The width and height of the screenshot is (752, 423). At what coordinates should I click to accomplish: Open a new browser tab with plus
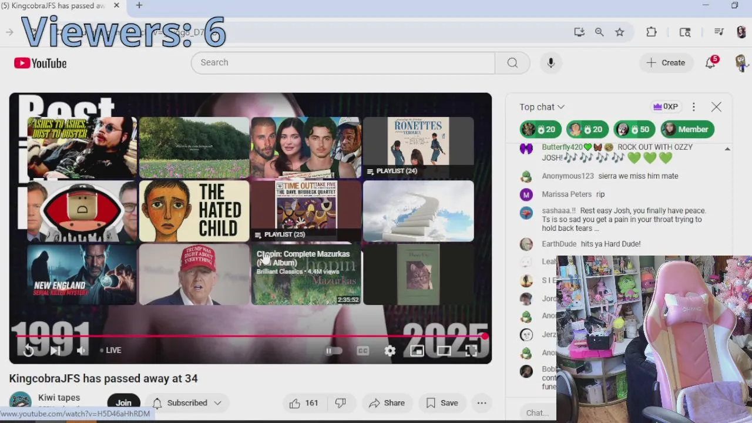(x=139, y=6)
